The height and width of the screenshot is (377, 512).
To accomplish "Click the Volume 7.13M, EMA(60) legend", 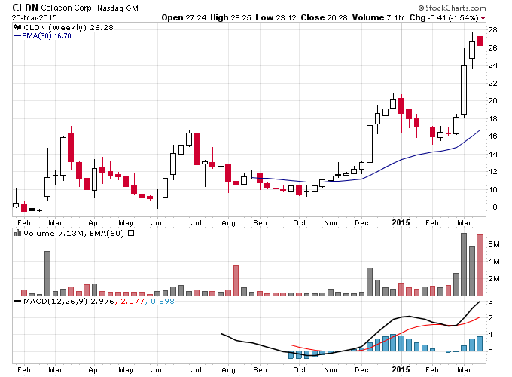I will [74, 233].
